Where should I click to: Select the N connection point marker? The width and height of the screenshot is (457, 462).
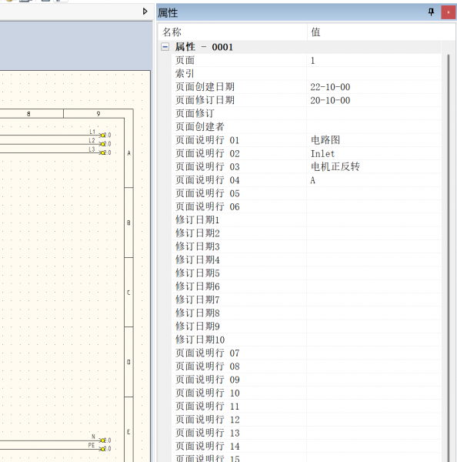tap(103, 440)
